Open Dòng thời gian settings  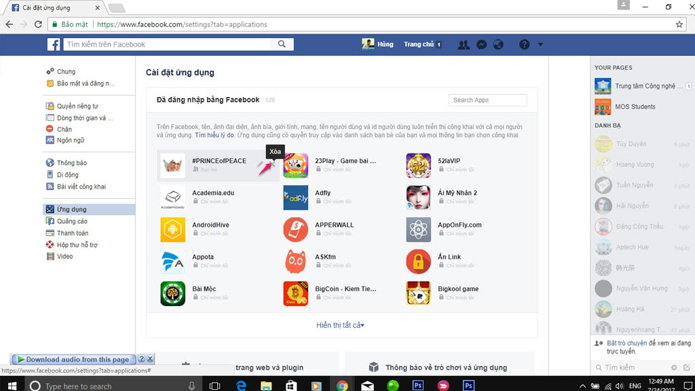[x=85, y=118]
